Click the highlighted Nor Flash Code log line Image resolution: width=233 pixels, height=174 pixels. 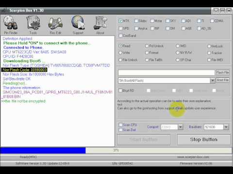pos(24,70)
